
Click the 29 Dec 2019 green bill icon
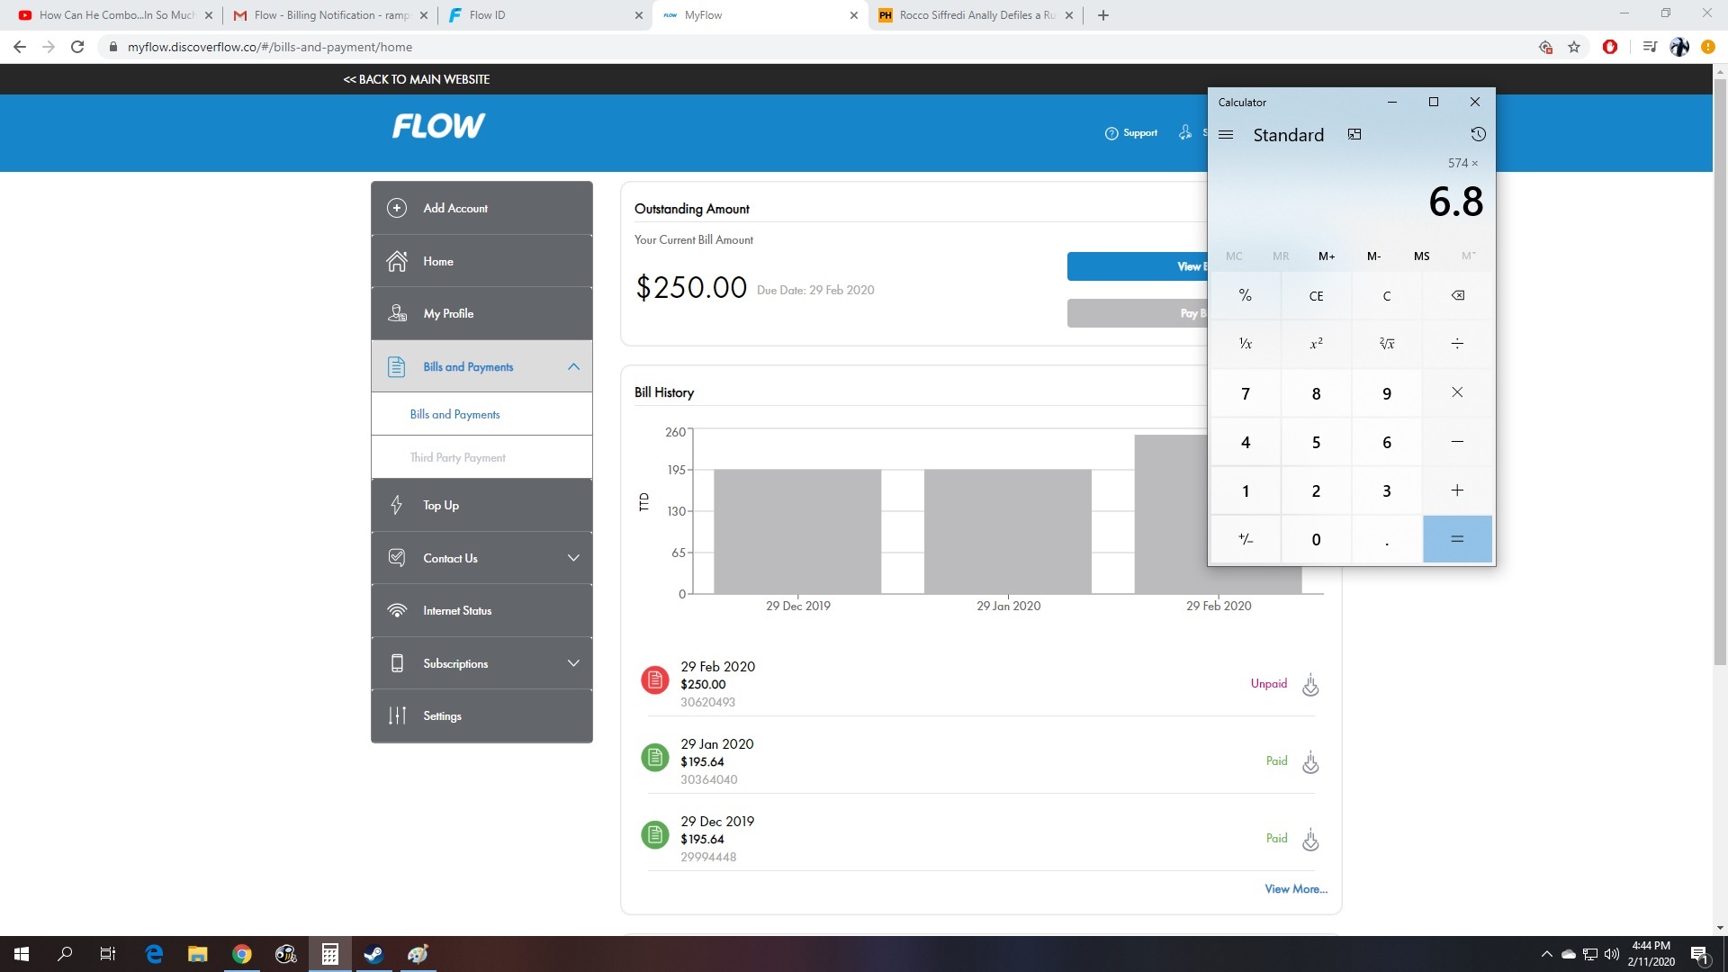[655, 835]
